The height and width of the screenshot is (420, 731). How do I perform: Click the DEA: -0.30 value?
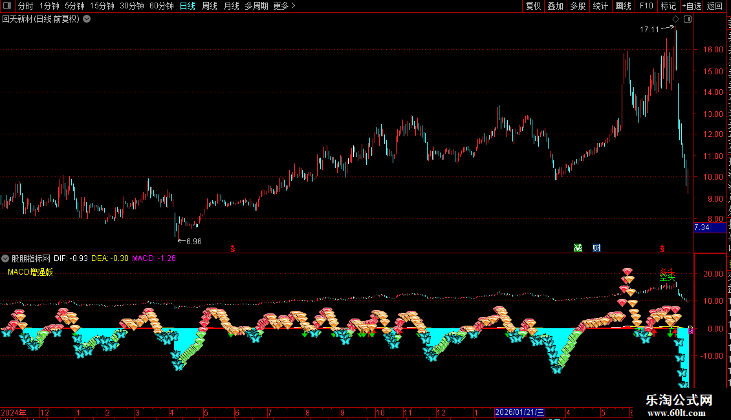pos(109,258)
